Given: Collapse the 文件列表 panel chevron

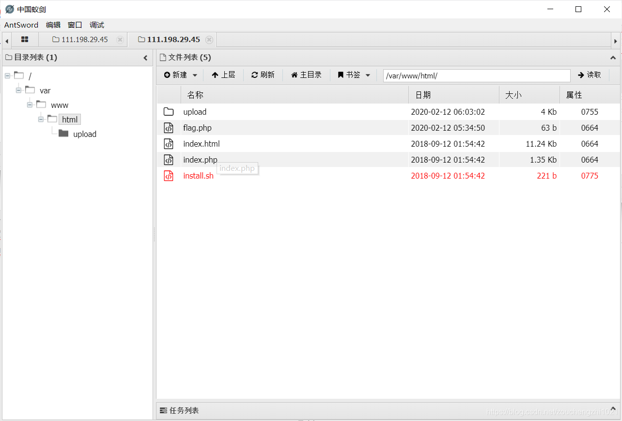Looking at the screenshot, I should pyautogui.click(x=613, y=58).
